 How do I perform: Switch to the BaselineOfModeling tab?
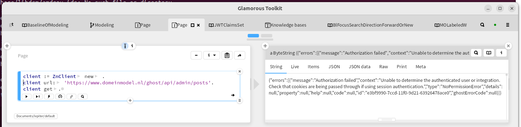[45, 25]
